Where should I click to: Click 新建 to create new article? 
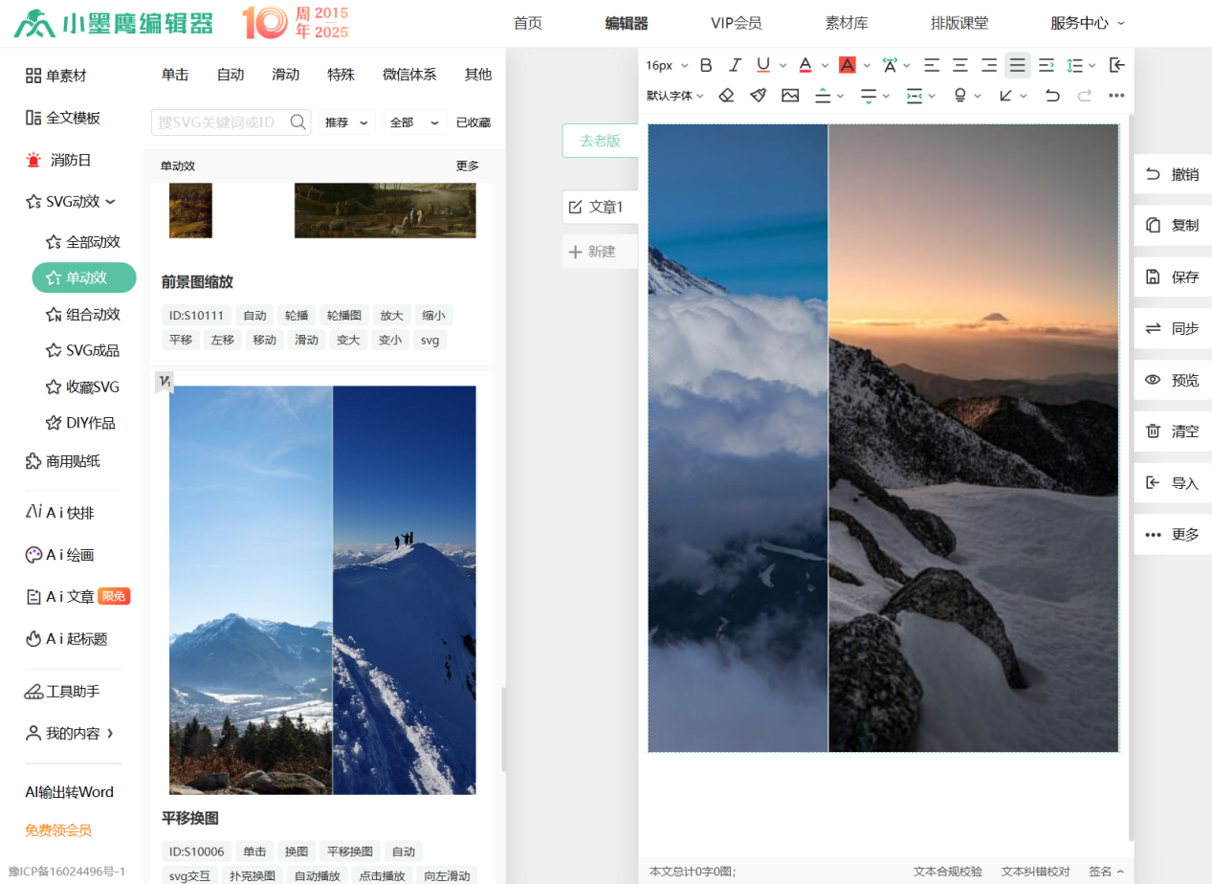pyautogui.click(x=600, y=252)
